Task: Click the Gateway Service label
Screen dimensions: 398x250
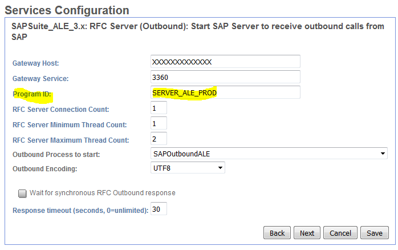Action: click(x=40, y=79)
